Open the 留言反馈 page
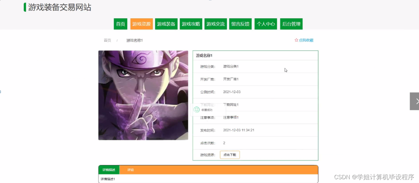Viewport: 419px width, 183px height. tap(240, 24)
